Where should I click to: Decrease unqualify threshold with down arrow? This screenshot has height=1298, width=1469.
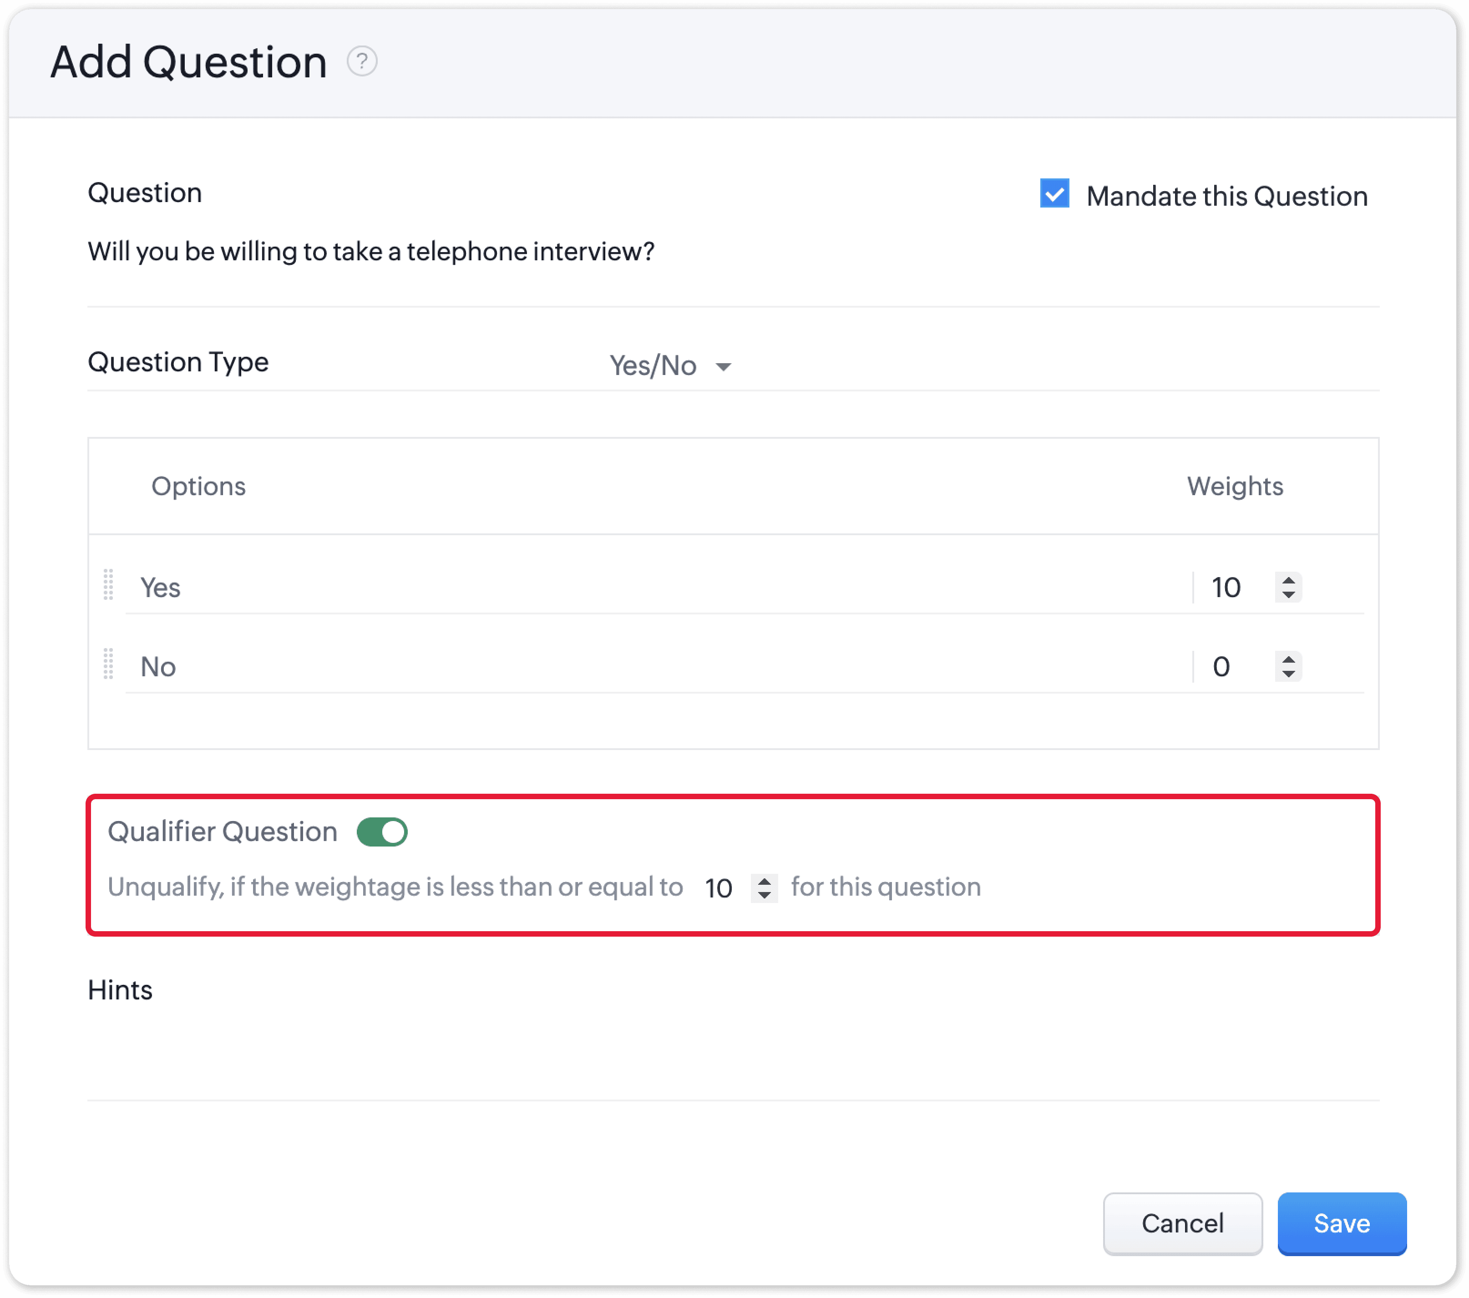pyautogui.click(x=764, y=896)
